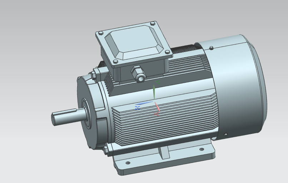Select the blue ZC axis arrow
Screen dimensions: 288x183
coord(144,103)
